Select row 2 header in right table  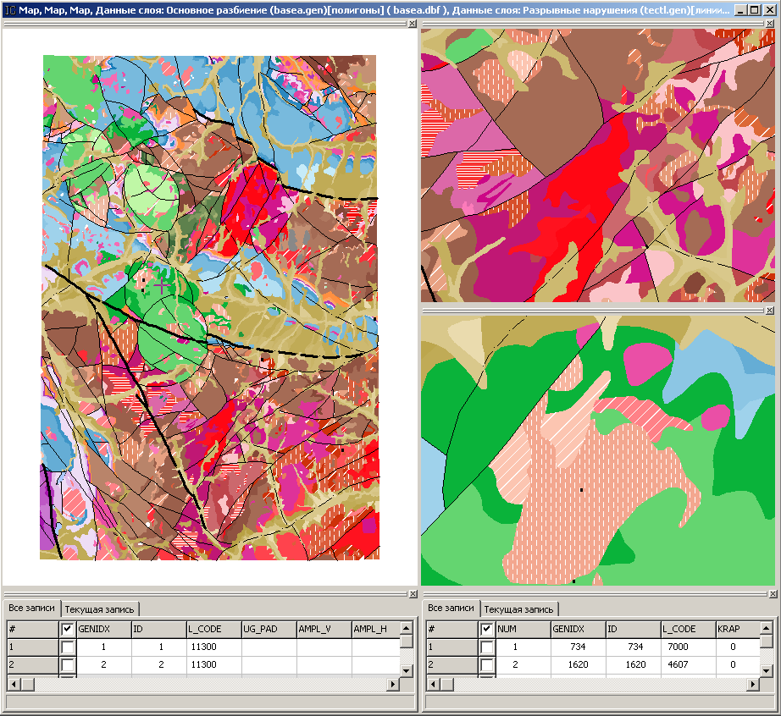(451, 664)
